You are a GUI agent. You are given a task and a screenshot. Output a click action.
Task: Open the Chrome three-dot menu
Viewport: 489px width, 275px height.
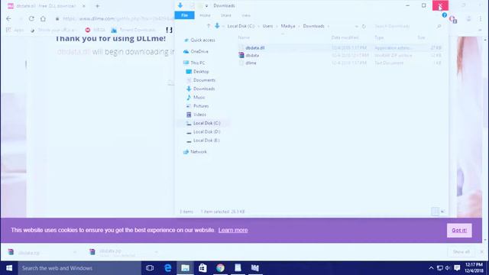click(x=481, y=18)
